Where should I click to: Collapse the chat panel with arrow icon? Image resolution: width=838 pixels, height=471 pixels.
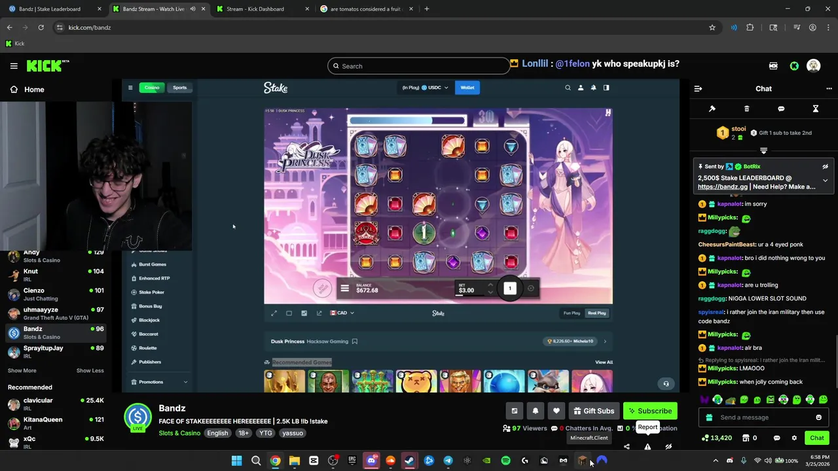[x=698, y=88]
